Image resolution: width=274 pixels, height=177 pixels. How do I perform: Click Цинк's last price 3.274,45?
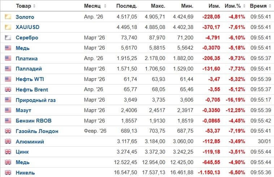click(127, 152)
